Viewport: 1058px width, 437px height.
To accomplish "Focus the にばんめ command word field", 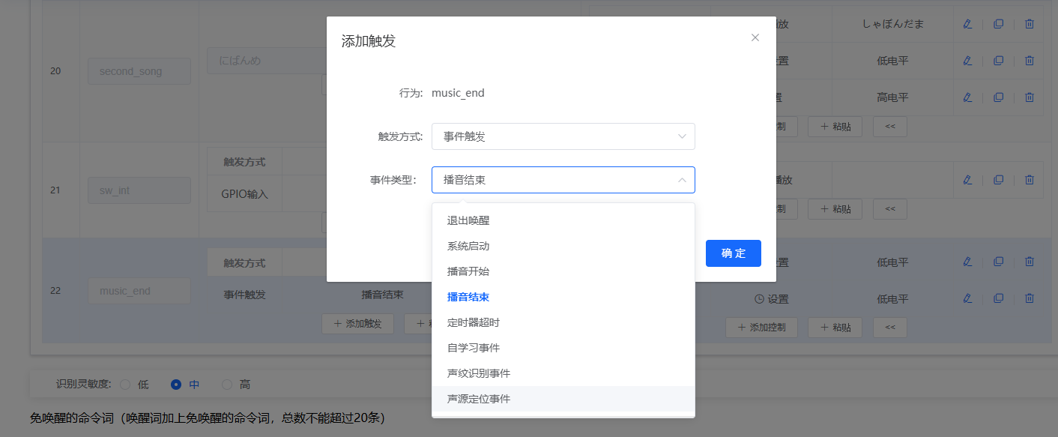I will [x=268, y=61].
